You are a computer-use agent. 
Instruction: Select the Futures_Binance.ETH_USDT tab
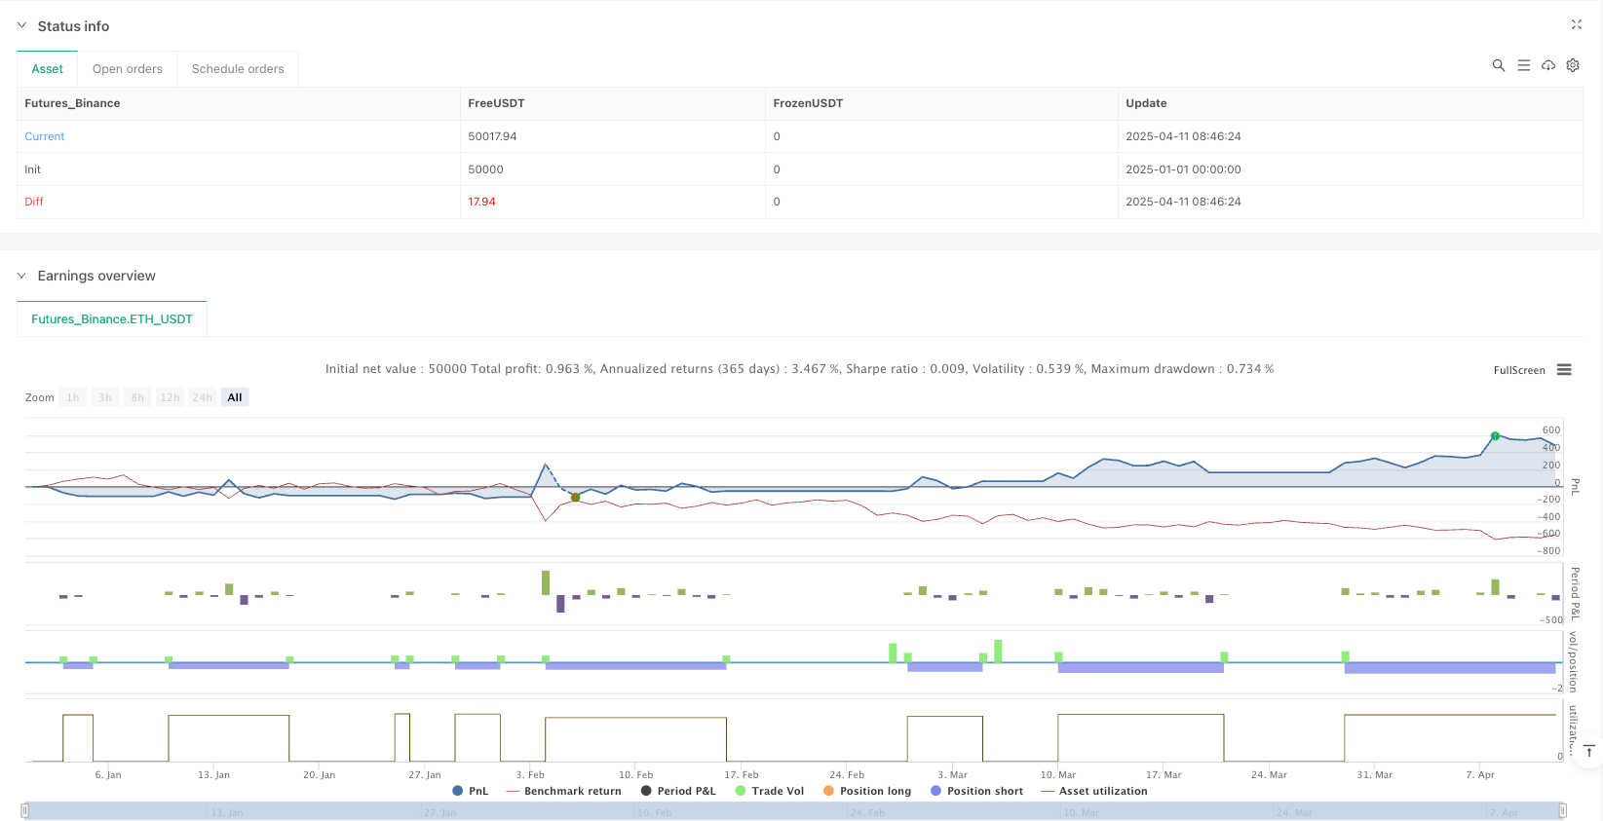(112, 319)
